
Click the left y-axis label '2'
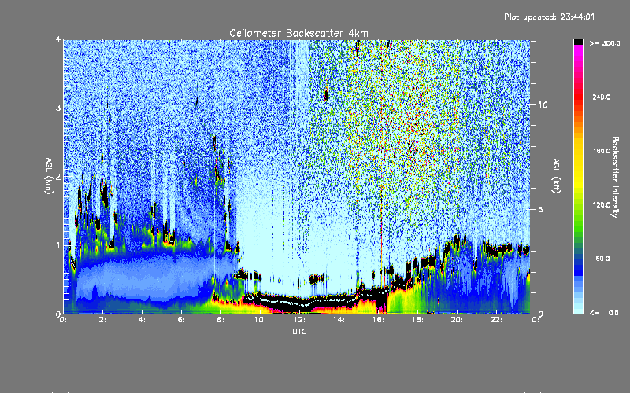[x=58, y=176]
